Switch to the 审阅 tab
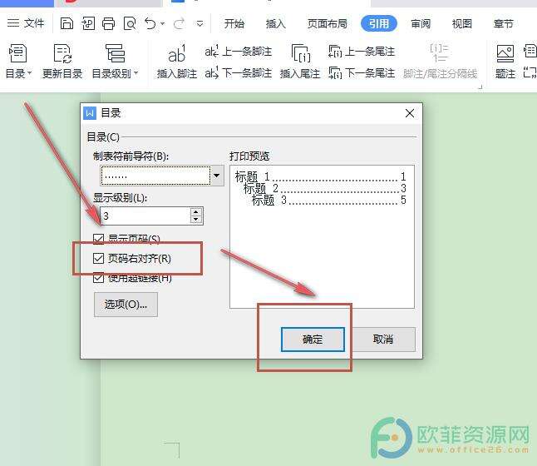This screenshot has height=466, width=537. (421, 23)
